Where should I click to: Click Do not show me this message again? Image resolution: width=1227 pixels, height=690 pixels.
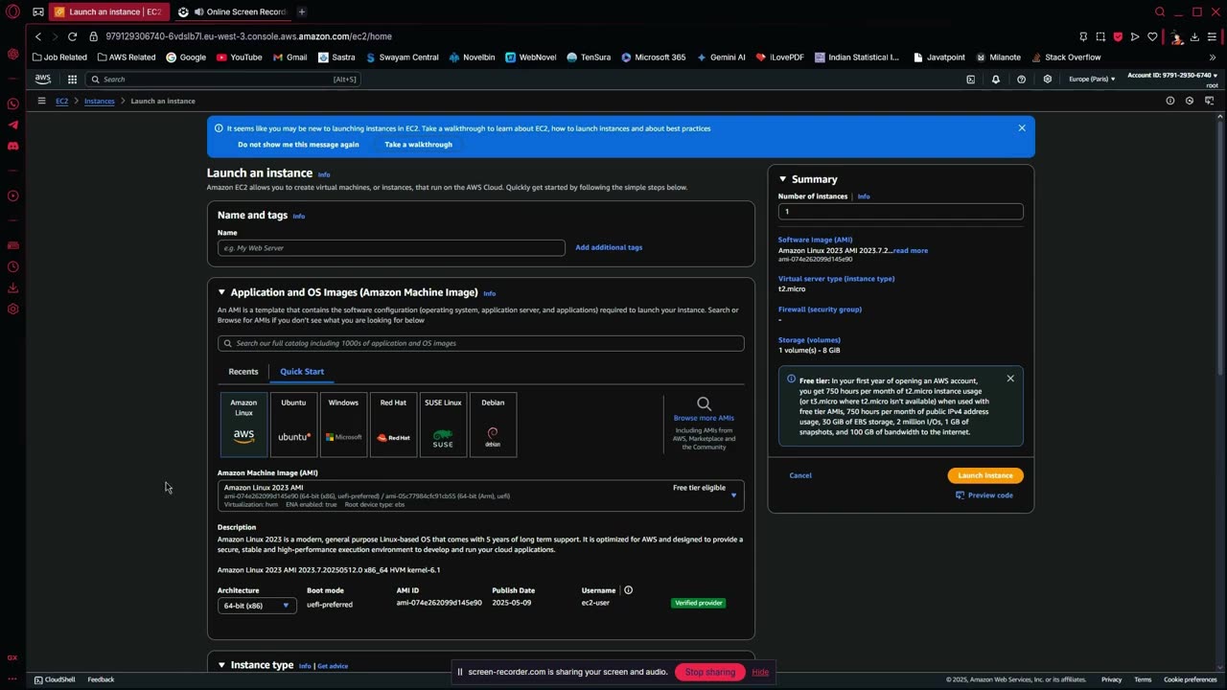[x=298, y=145]
